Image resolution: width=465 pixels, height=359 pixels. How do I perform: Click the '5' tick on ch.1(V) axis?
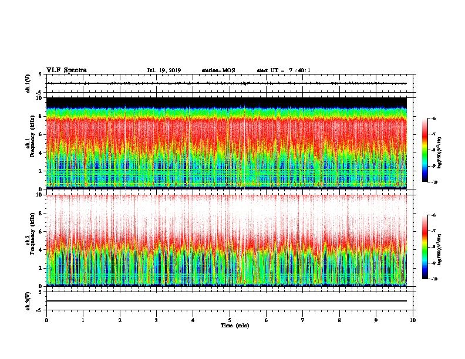tap(40, 74)
